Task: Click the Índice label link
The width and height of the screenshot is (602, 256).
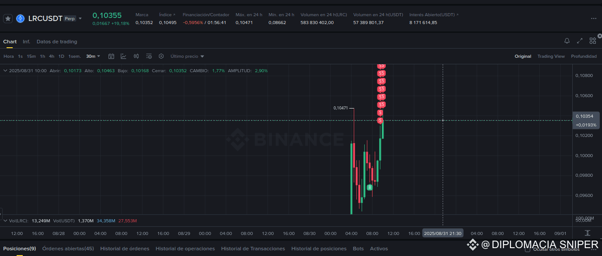Action: [167, 15]
